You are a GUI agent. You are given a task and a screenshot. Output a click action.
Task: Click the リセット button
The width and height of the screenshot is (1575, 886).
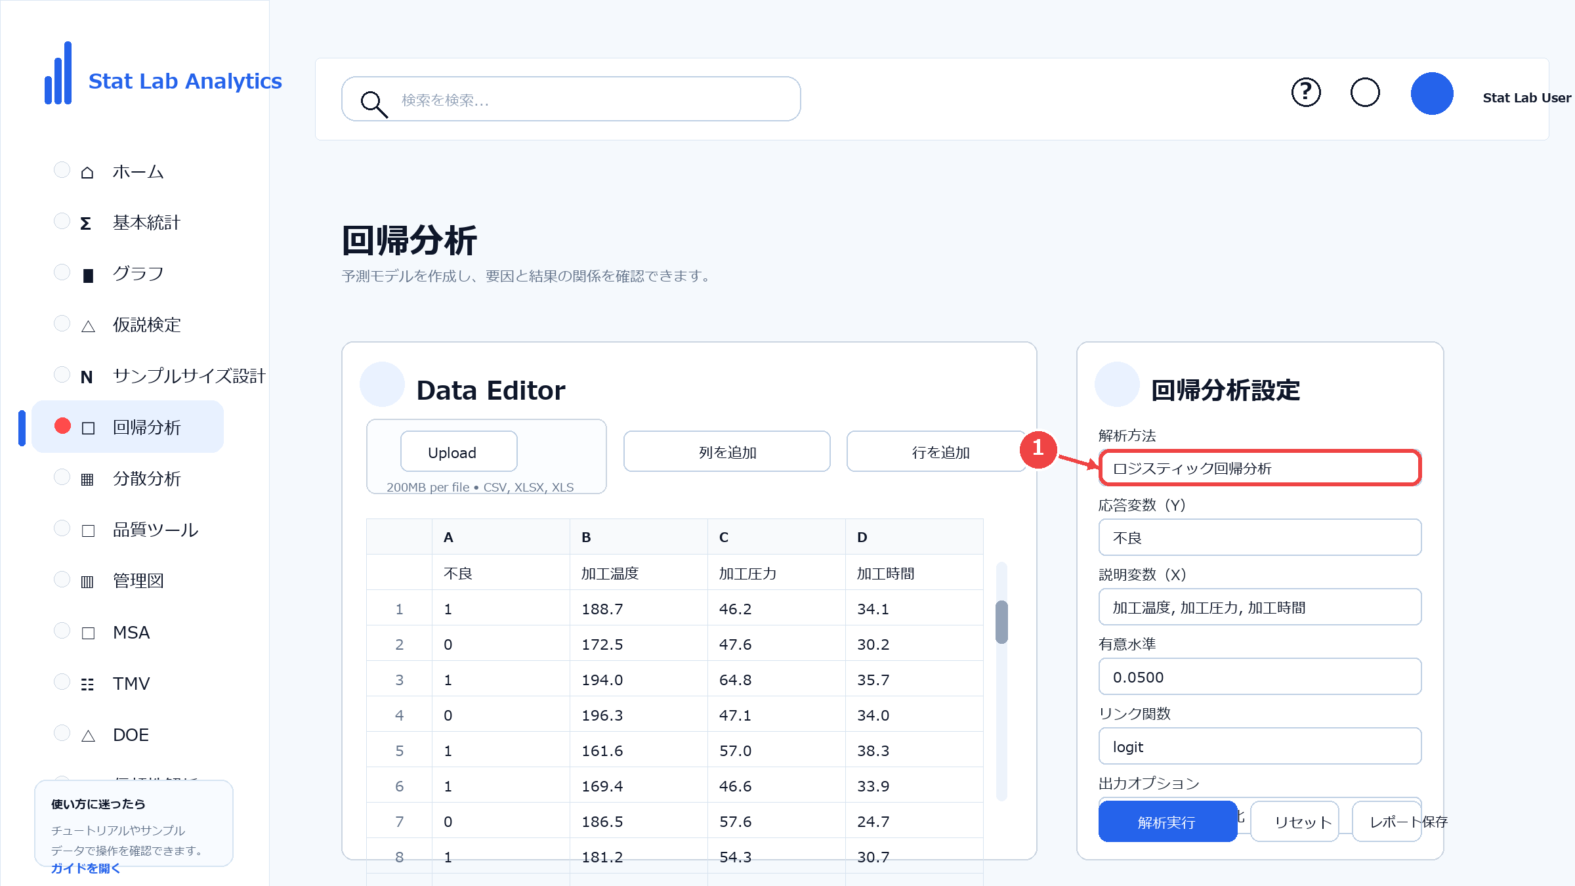click(x=1295, y=822)
